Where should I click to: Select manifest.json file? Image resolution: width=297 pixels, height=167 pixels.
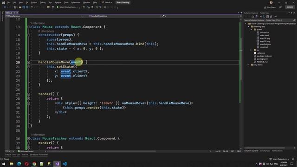[265, 44]
